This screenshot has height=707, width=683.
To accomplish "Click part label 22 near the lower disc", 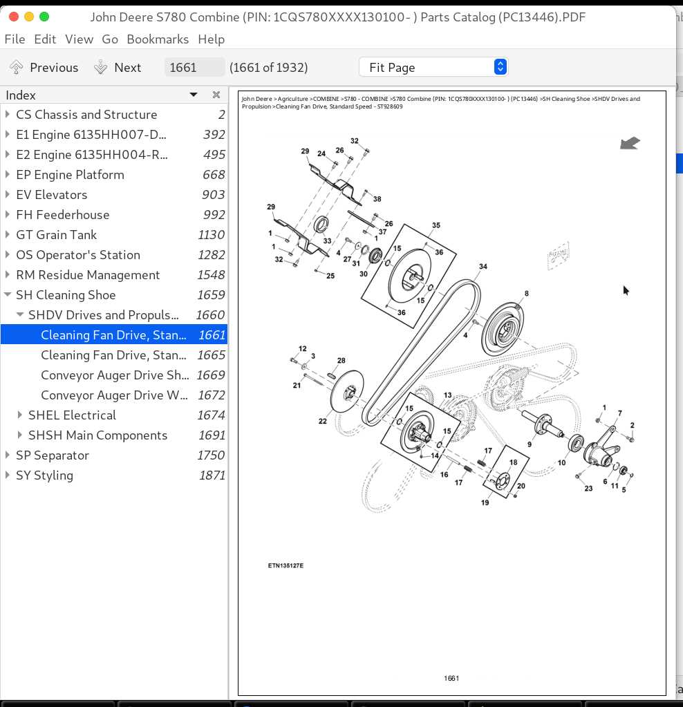I will pos(323,421).
